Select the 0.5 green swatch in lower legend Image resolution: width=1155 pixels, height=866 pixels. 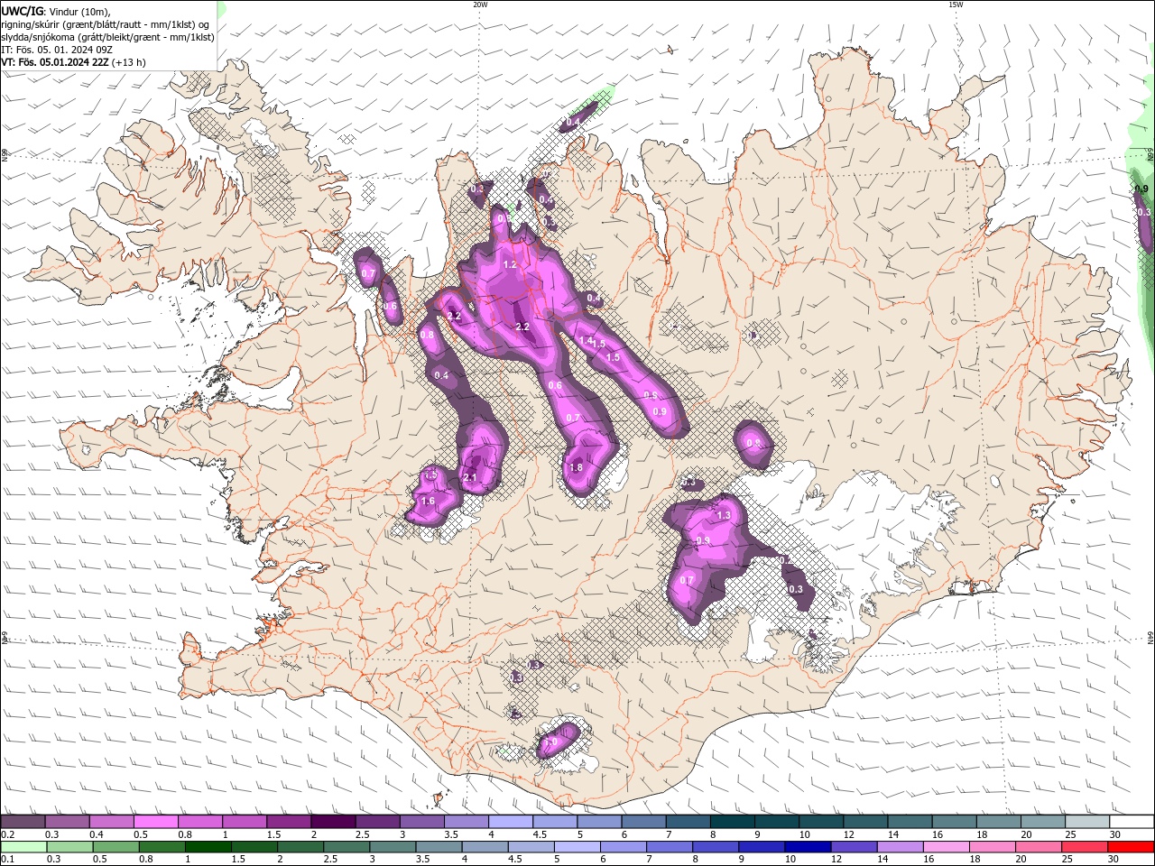point(115,847)
